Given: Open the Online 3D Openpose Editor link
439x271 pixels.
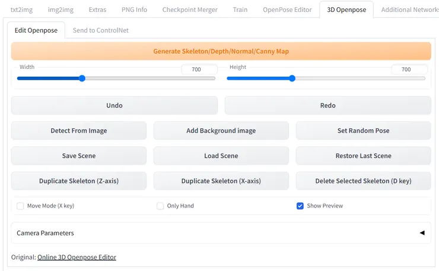Looking at the screenshot, I should [77, 257].
